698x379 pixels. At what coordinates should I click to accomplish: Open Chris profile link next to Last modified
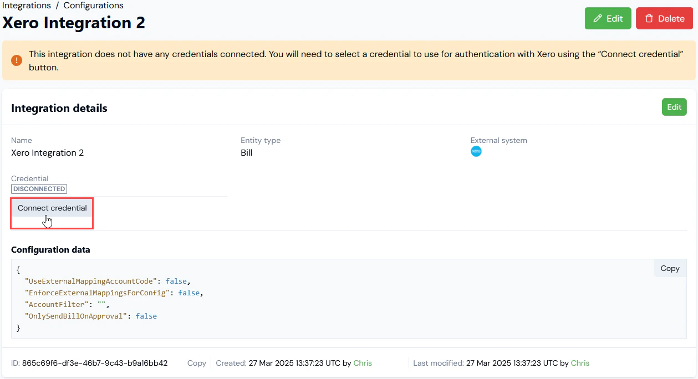pyautogui.click(x=580, y=363)
